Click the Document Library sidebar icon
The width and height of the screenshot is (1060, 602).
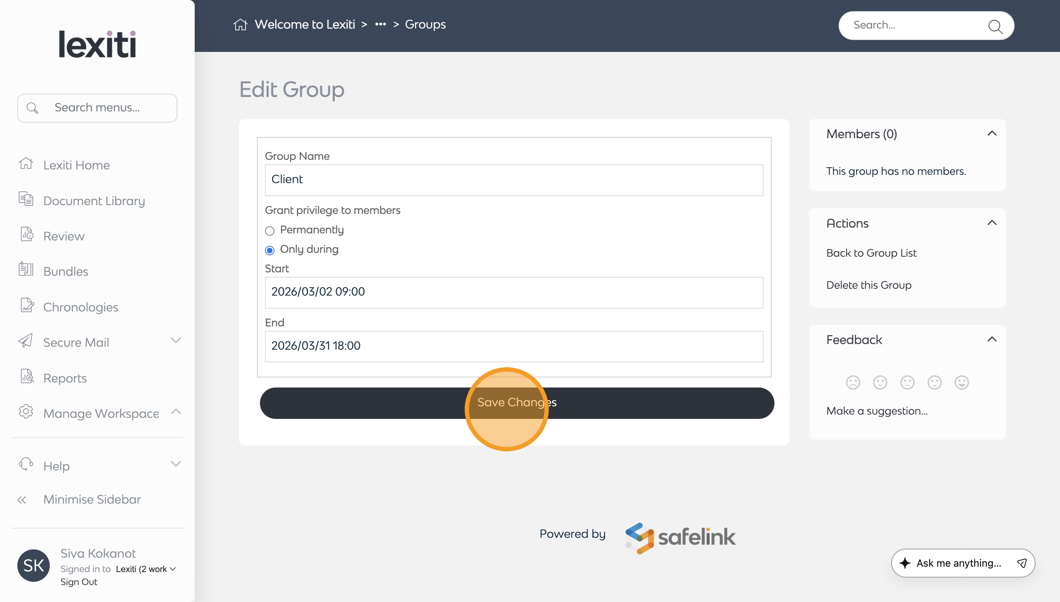[x=26, y=199]
